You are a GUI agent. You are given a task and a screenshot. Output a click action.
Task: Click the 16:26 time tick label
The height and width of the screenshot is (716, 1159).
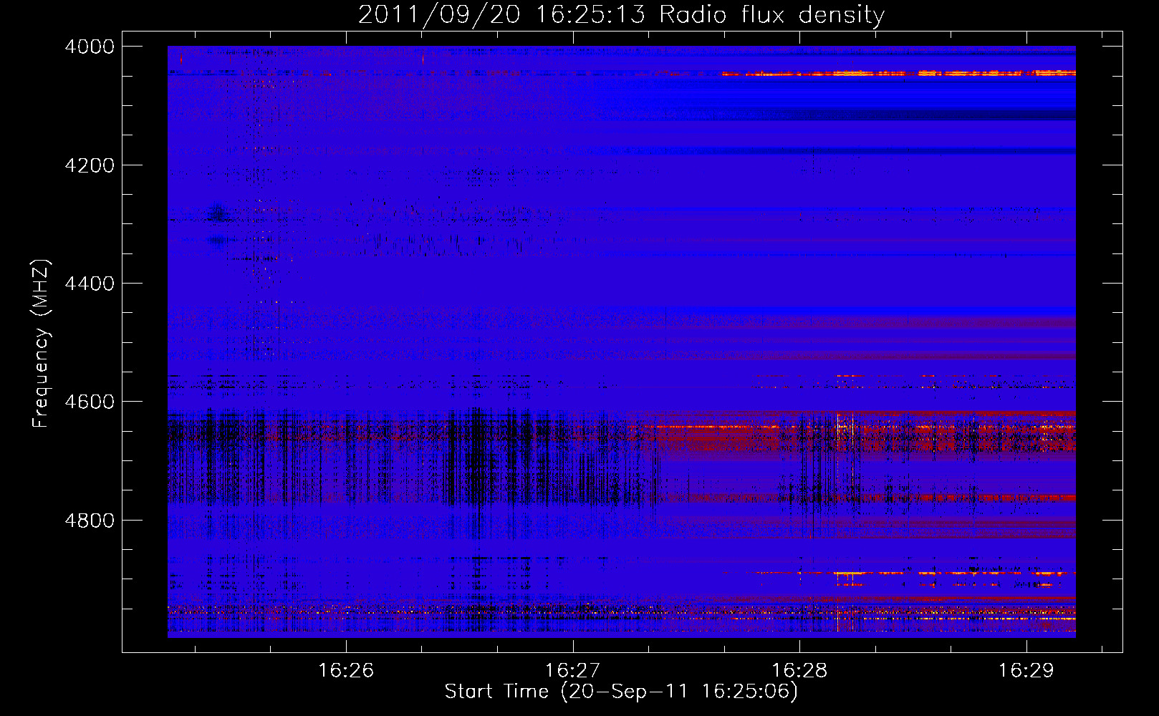coord(346,670)
